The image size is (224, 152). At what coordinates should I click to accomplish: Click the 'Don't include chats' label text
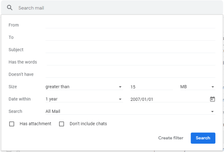[88, 124]
